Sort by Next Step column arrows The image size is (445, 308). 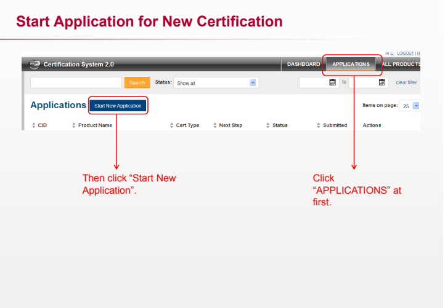pyautogui.click(x=214, y=125)
